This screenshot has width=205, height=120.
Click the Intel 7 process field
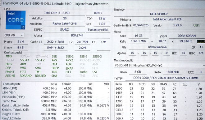tap(98, 13)
